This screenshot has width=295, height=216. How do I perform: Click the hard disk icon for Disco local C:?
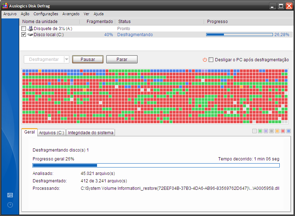pos(30,34)
